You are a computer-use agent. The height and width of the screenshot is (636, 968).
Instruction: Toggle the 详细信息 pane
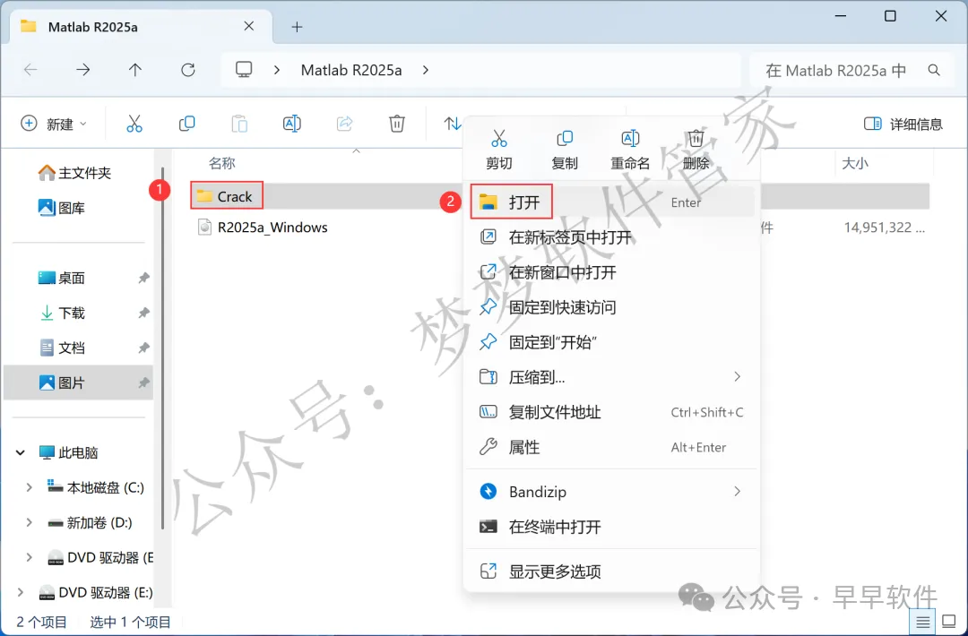click(903, 124)
